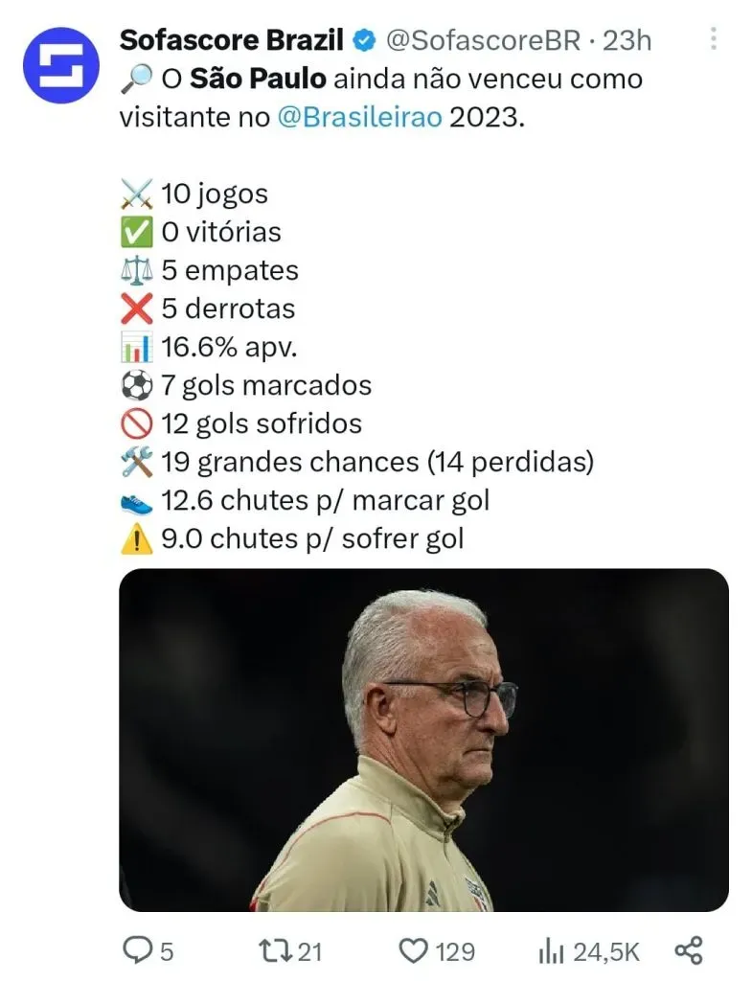Screen dimensions: 752x981
Task: Open the tweet's three-dot more options menu
Action: pyautogui.click(x=713, y=39)
